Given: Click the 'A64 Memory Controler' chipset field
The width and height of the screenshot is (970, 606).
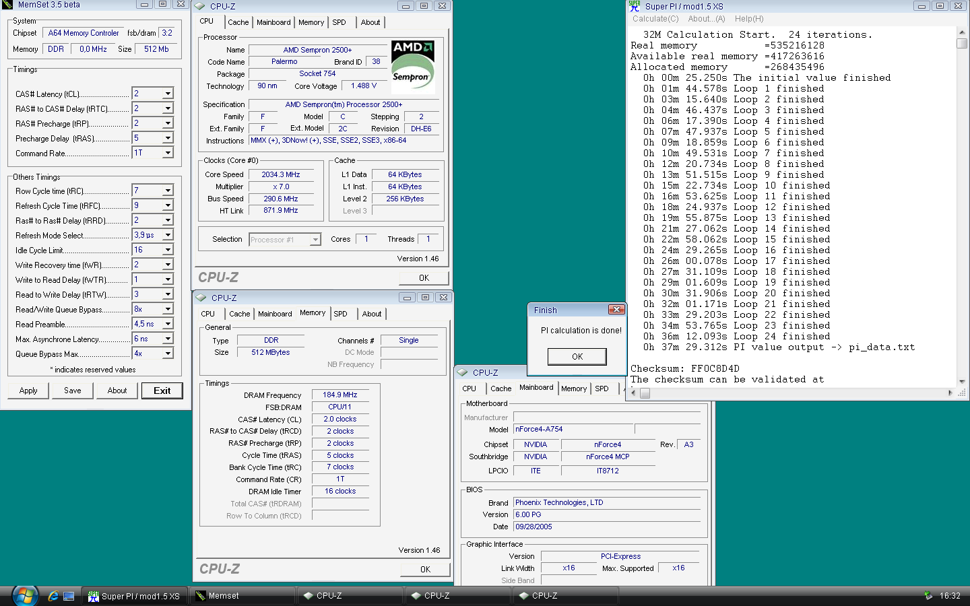Looking at the screenshot, I should tap(84, 33).
